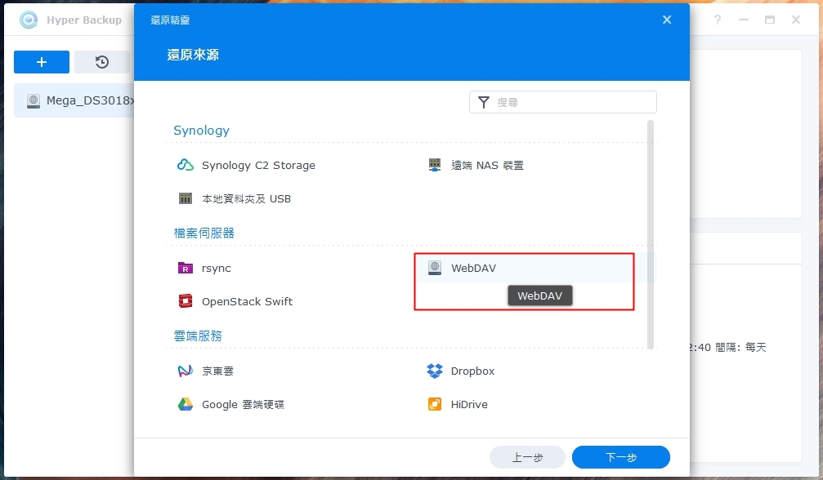Select the Synology C2 Storage text label
823x480 pixels.
click(258, 166)
